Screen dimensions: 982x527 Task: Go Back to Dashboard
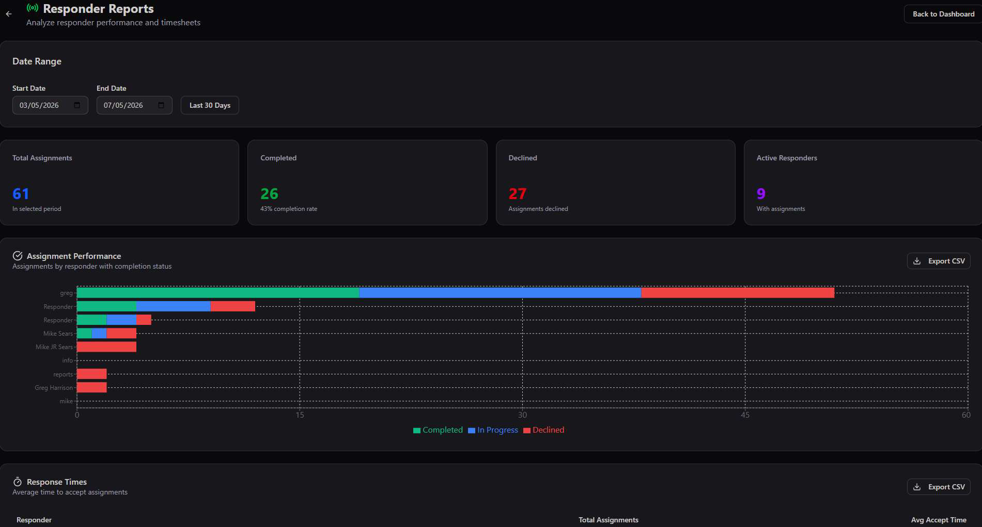point(943,14)
